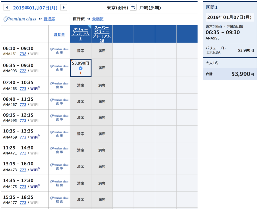259x209 pixels.
Task: Open aircraft 773 link for ANA473
Action: pyautogui.click(x=23, y=170)
